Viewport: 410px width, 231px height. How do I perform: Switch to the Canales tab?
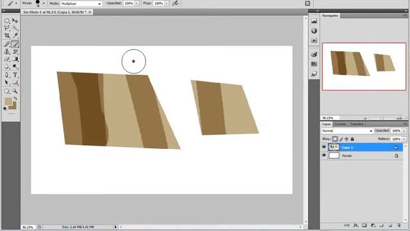pos(340,124)
